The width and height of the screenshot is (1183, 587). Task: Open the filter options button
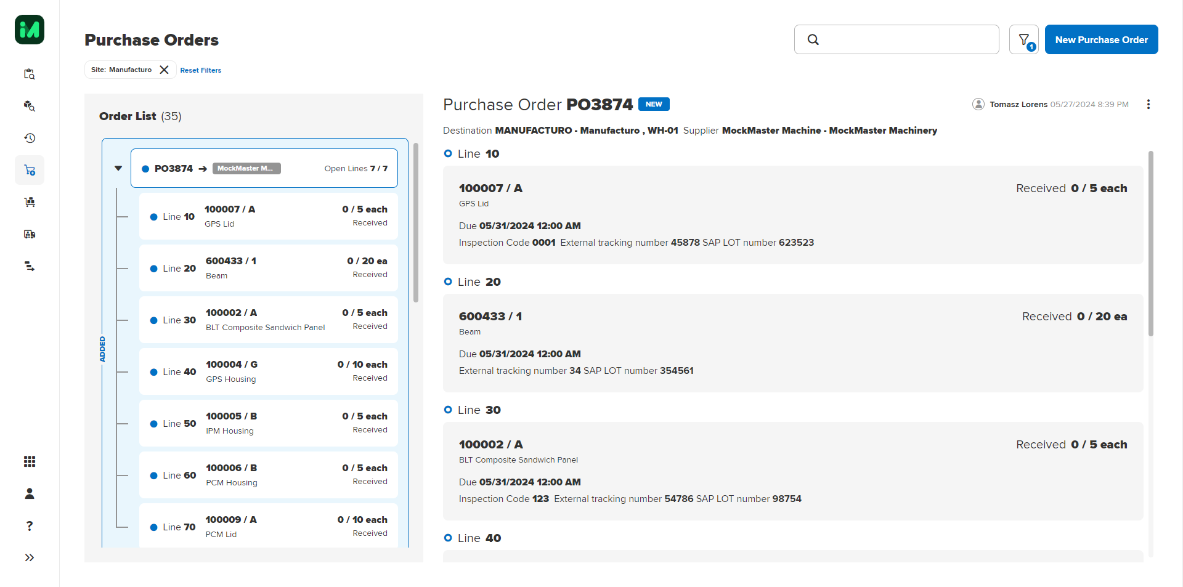[x=1023, y=39]
